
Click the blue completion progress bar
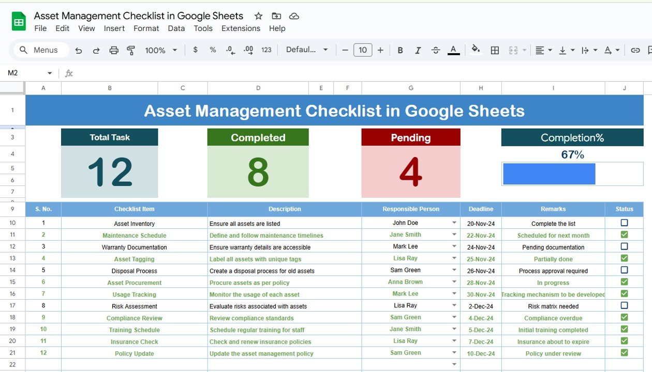(549, 174)
